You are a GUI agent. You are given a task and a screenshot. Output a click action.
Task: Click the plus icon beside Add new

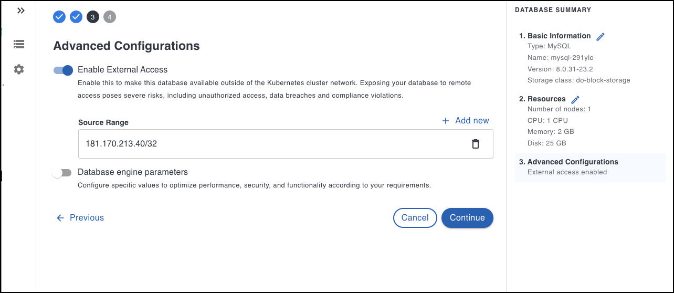tap(446, 121)
